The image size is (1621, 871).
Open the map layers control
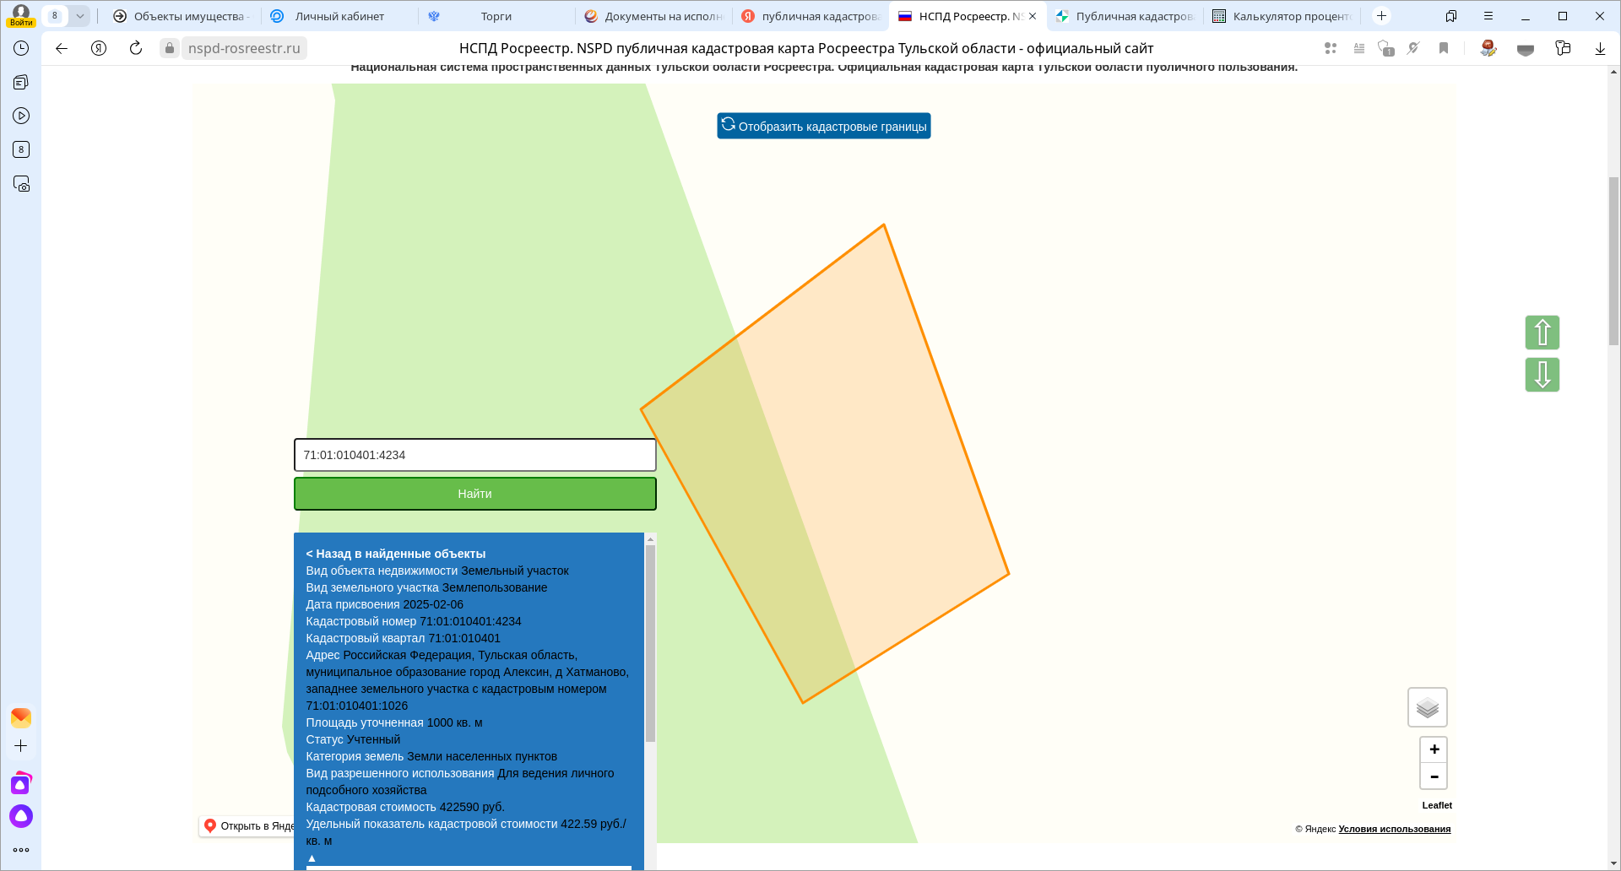tap(1427, 707)
